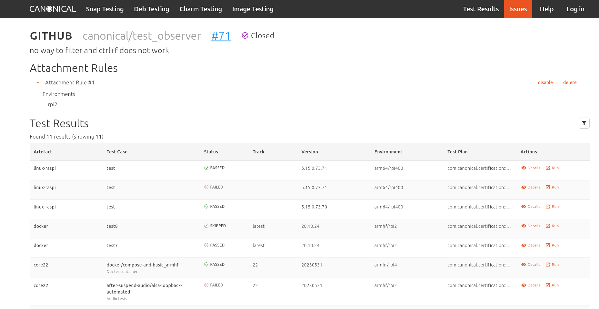Screen dimensions: 599x309
Task: Click the Canonical logo
Action: tap(52, 9)
